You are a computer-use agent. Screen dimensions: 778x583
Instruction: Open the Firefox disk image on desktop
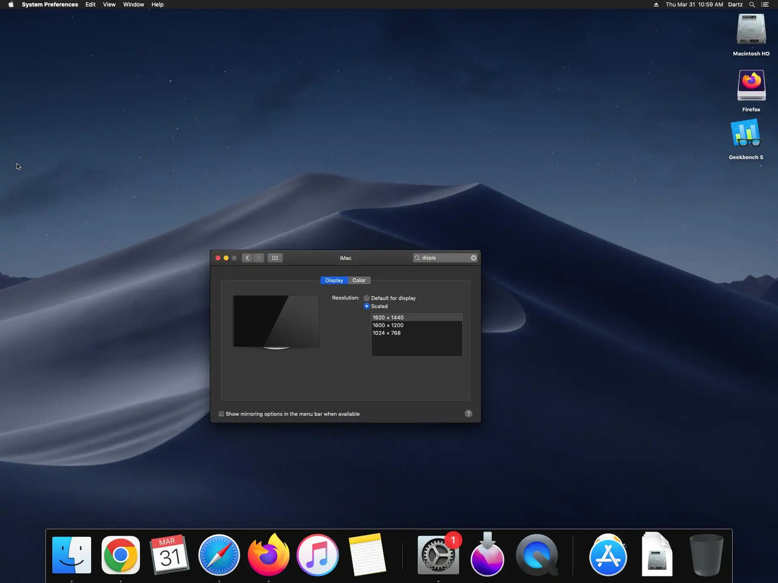click(x=751, y=85)
